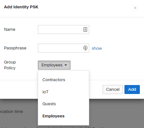Screen dimensions: 144x128
Task: Close the Add Identity PSK dialog
Action: tap(135, 8)
